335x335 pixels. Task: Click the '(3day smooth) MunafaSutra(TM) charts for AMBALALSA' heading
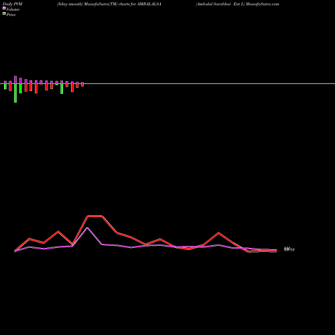(109, 4)
